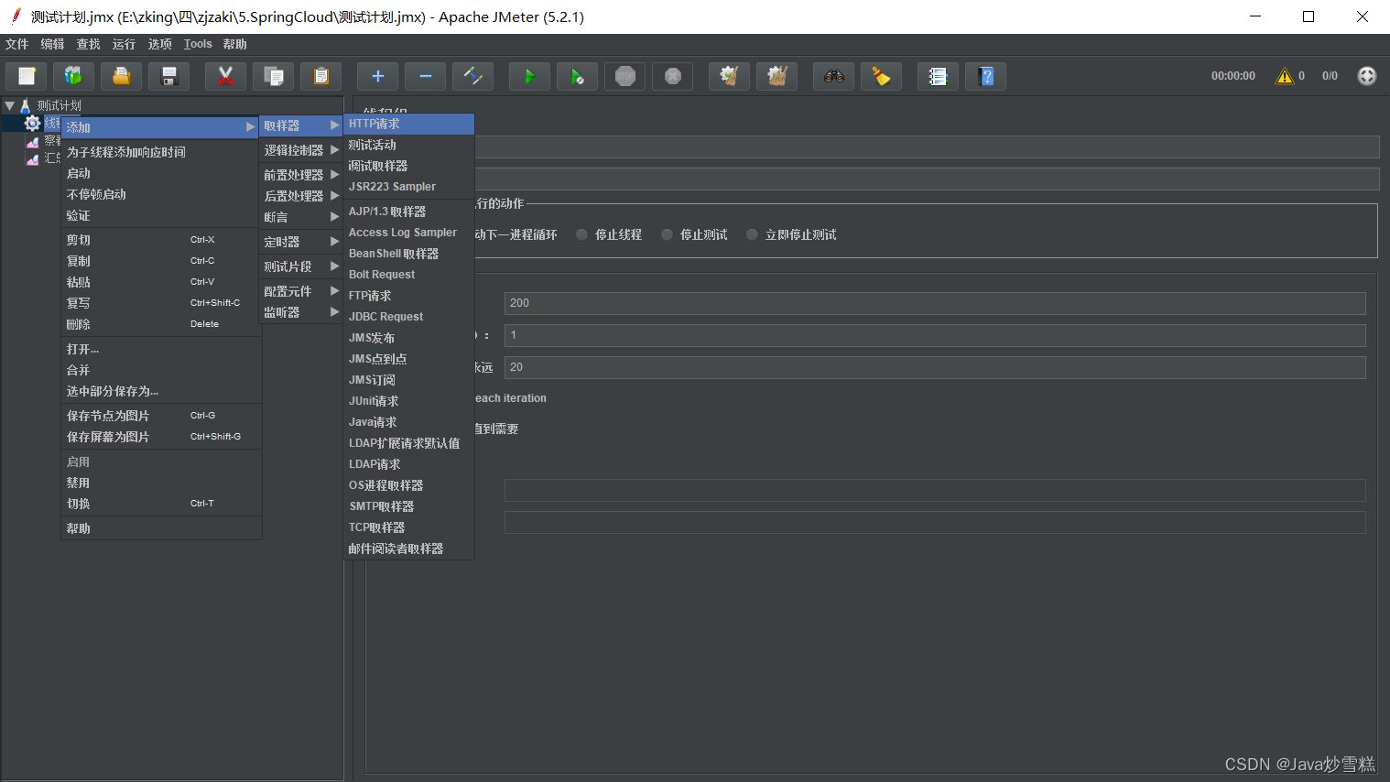Select 验证 in context menu
Screen dimensions: 1390x782
coord(161,215)
